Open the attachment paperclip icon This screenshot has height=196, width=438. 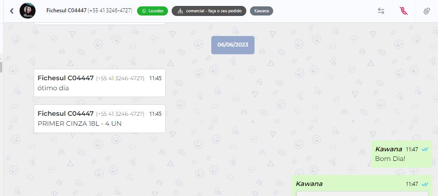[x=426, y=11]
